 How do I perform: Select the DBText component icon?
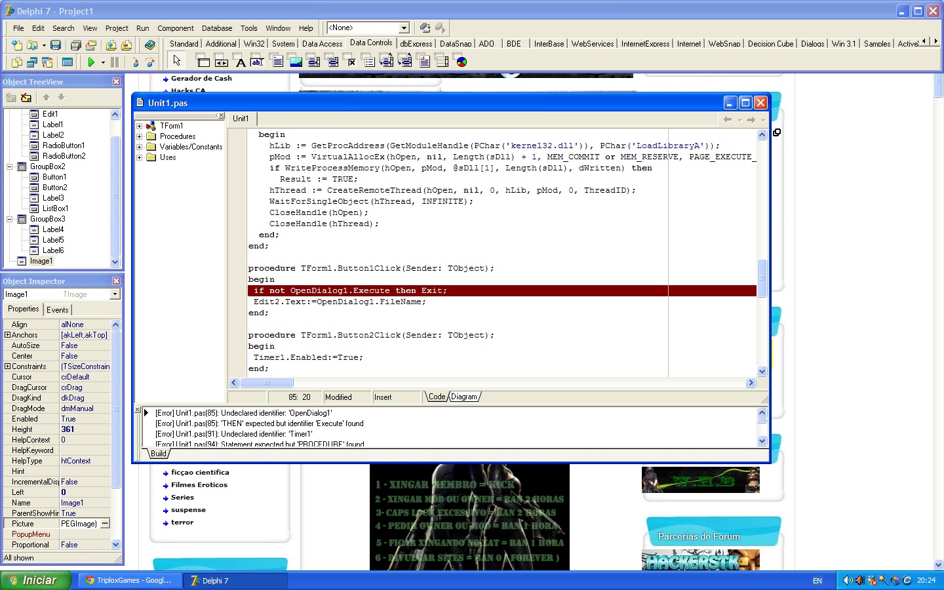click(241, 62)
